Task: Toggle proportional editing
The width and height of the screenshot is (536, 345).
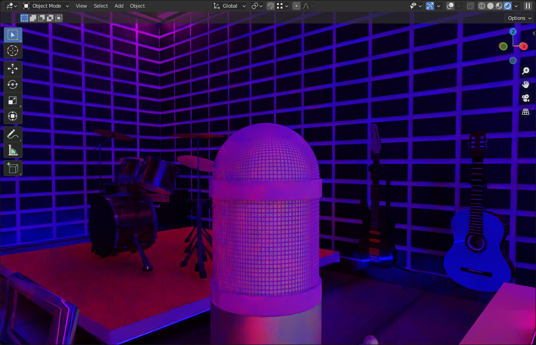Action: (296, 6)
